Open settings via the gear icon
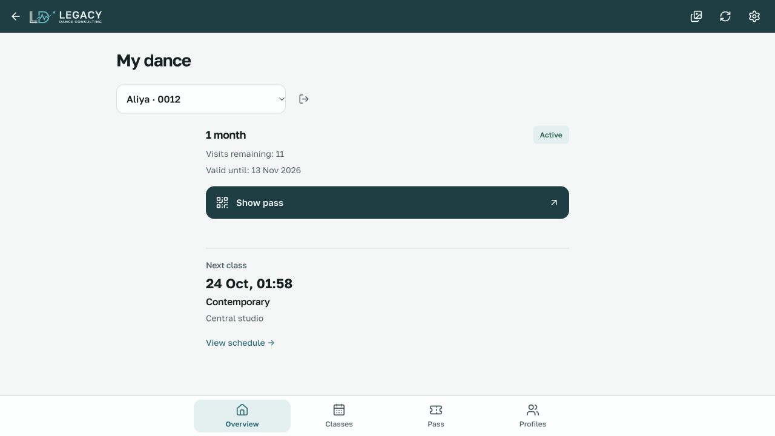Viewport: 775px width, 436px height. 754,16
